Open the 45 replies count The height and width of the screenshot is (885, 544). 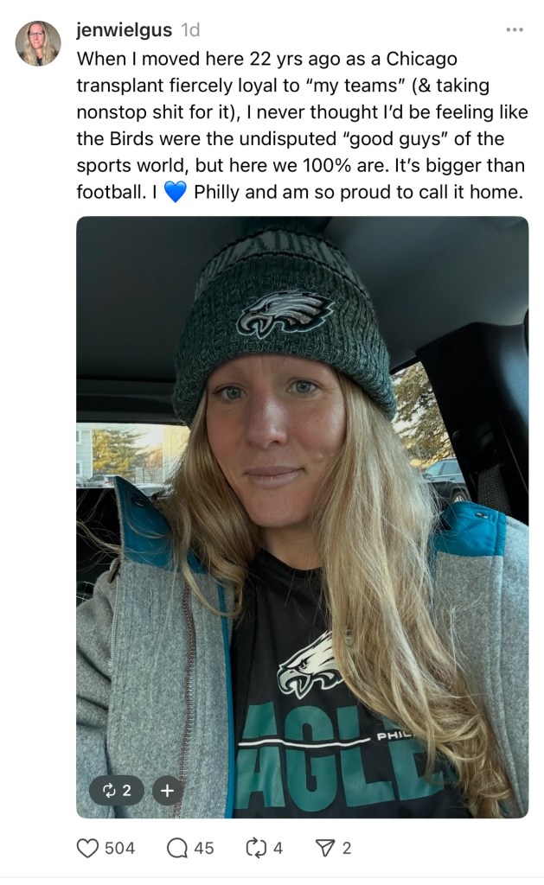click(x=203, y=848)
